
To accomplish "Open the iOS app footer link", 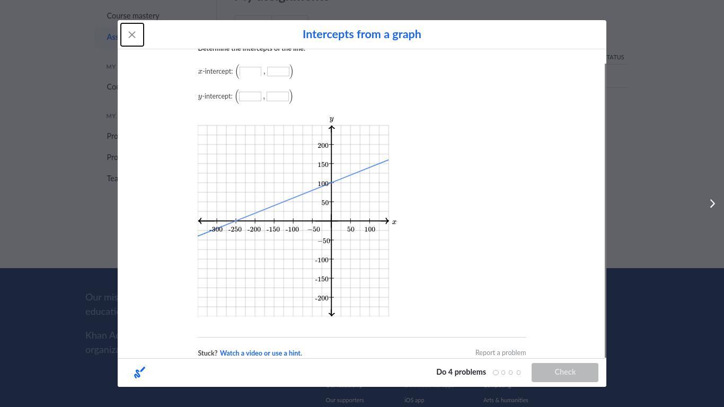I will point(414,400).
